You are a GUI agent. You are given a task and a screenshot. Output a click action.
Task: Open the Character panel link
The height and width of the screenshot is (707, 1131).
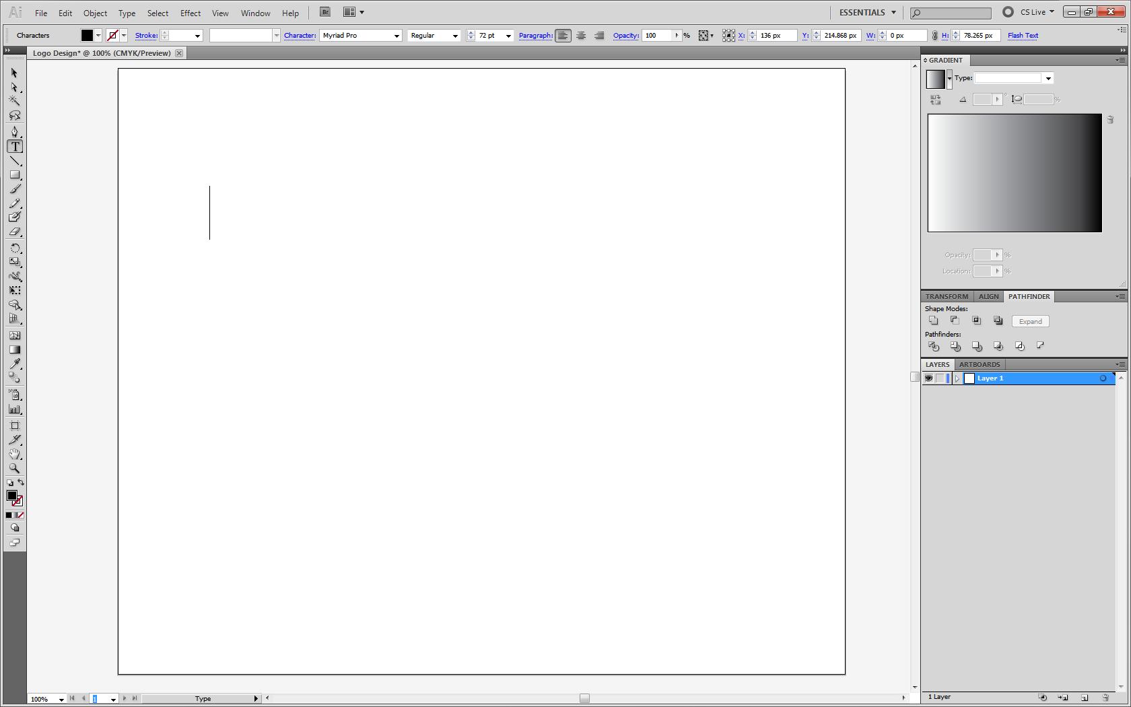[300, 36]
